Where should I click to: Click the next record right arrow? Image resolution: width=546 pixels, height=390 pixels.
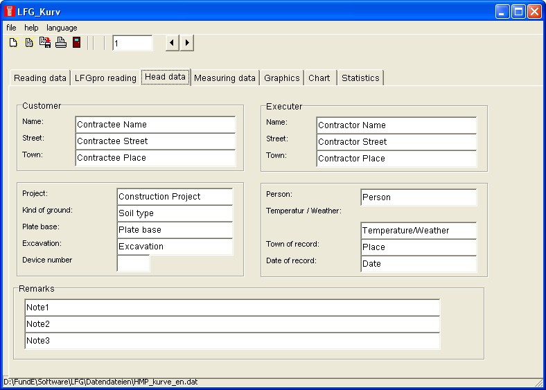[x=187, y=43]
